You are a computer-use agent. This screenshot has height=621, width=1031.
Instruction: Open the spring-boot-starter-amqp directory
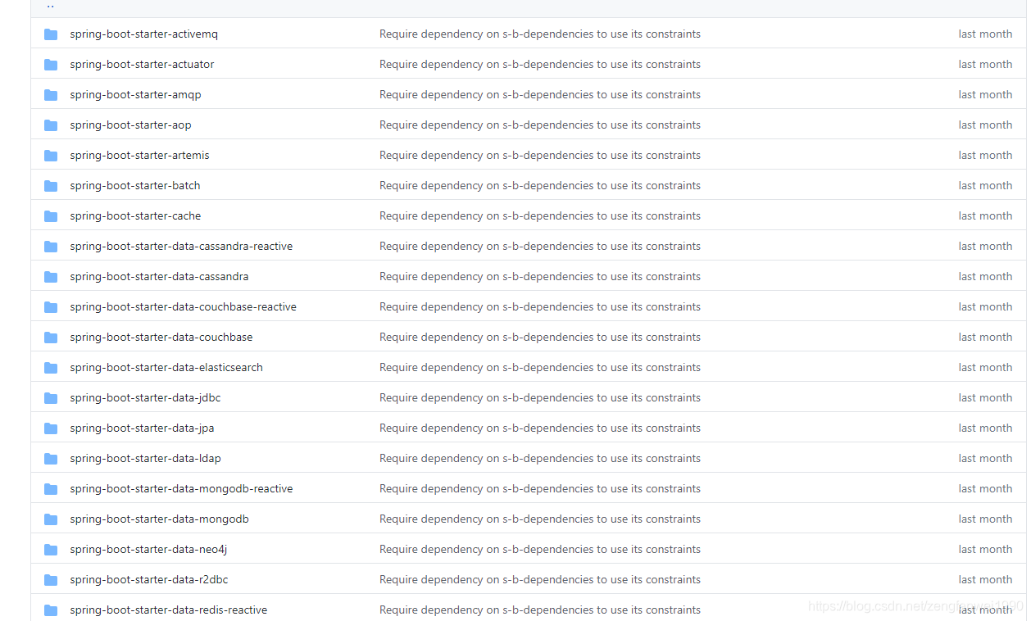click(x=135, y=95)
